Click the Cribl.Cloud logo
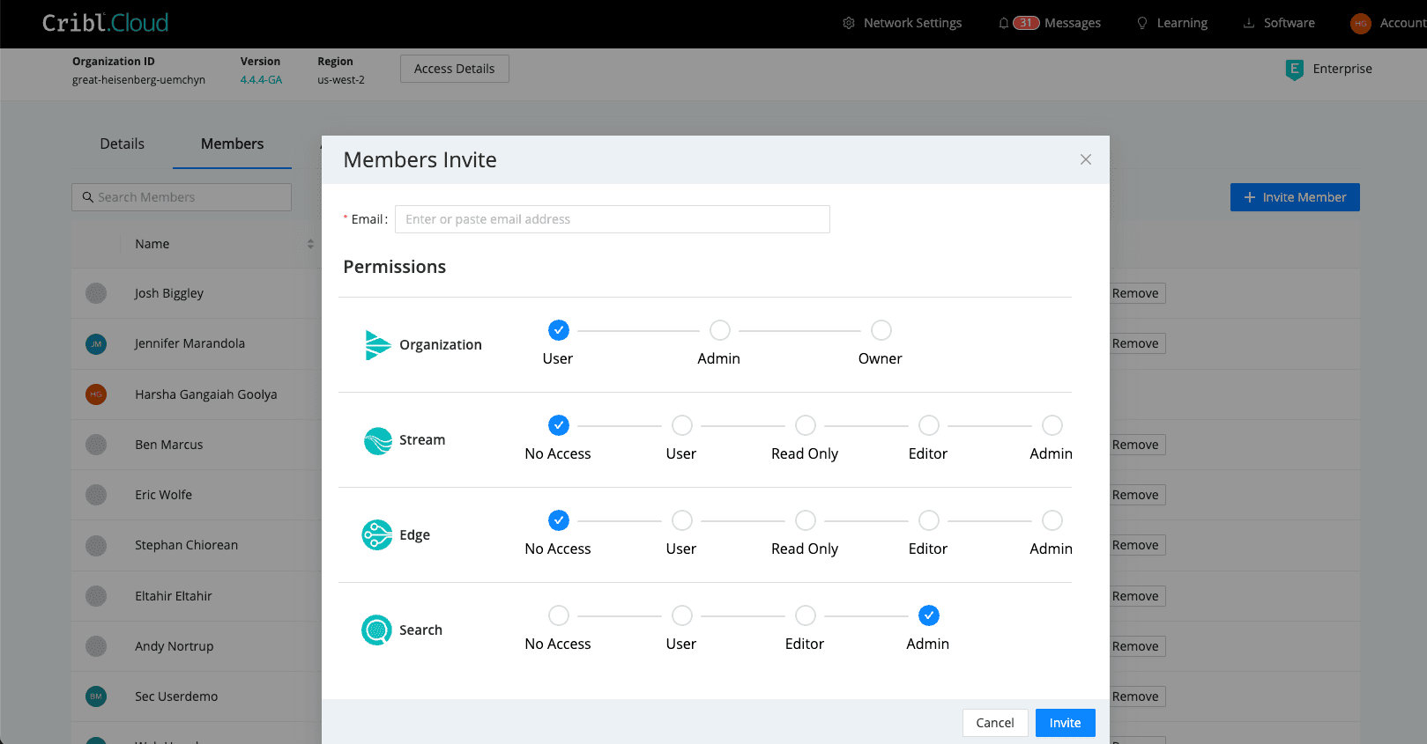This screenshot has height=744, width=1427. pos(105,23)
